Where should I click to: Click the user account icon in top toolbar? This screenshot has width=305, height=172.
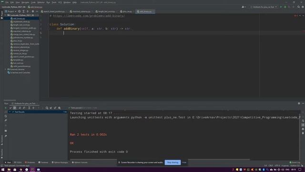click(x=244, y=7)
